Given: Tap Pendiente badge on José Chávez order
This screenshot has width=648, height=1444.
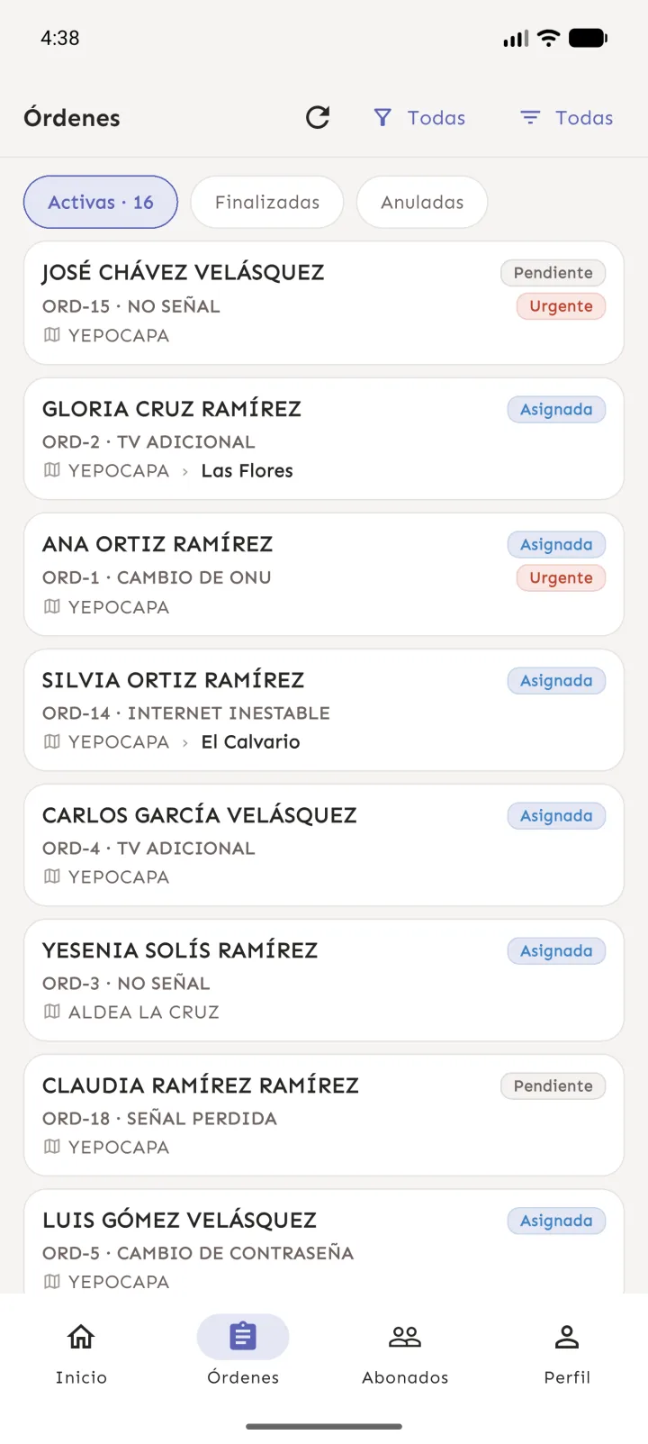Looking at the screenshot, I should click(x=553, y=273).
